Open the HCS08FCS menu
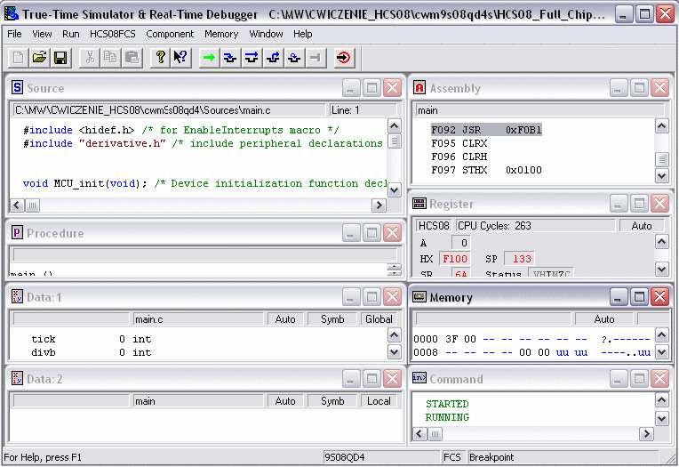The height and width of the screenshot is (467, 679). click(113, 34)
